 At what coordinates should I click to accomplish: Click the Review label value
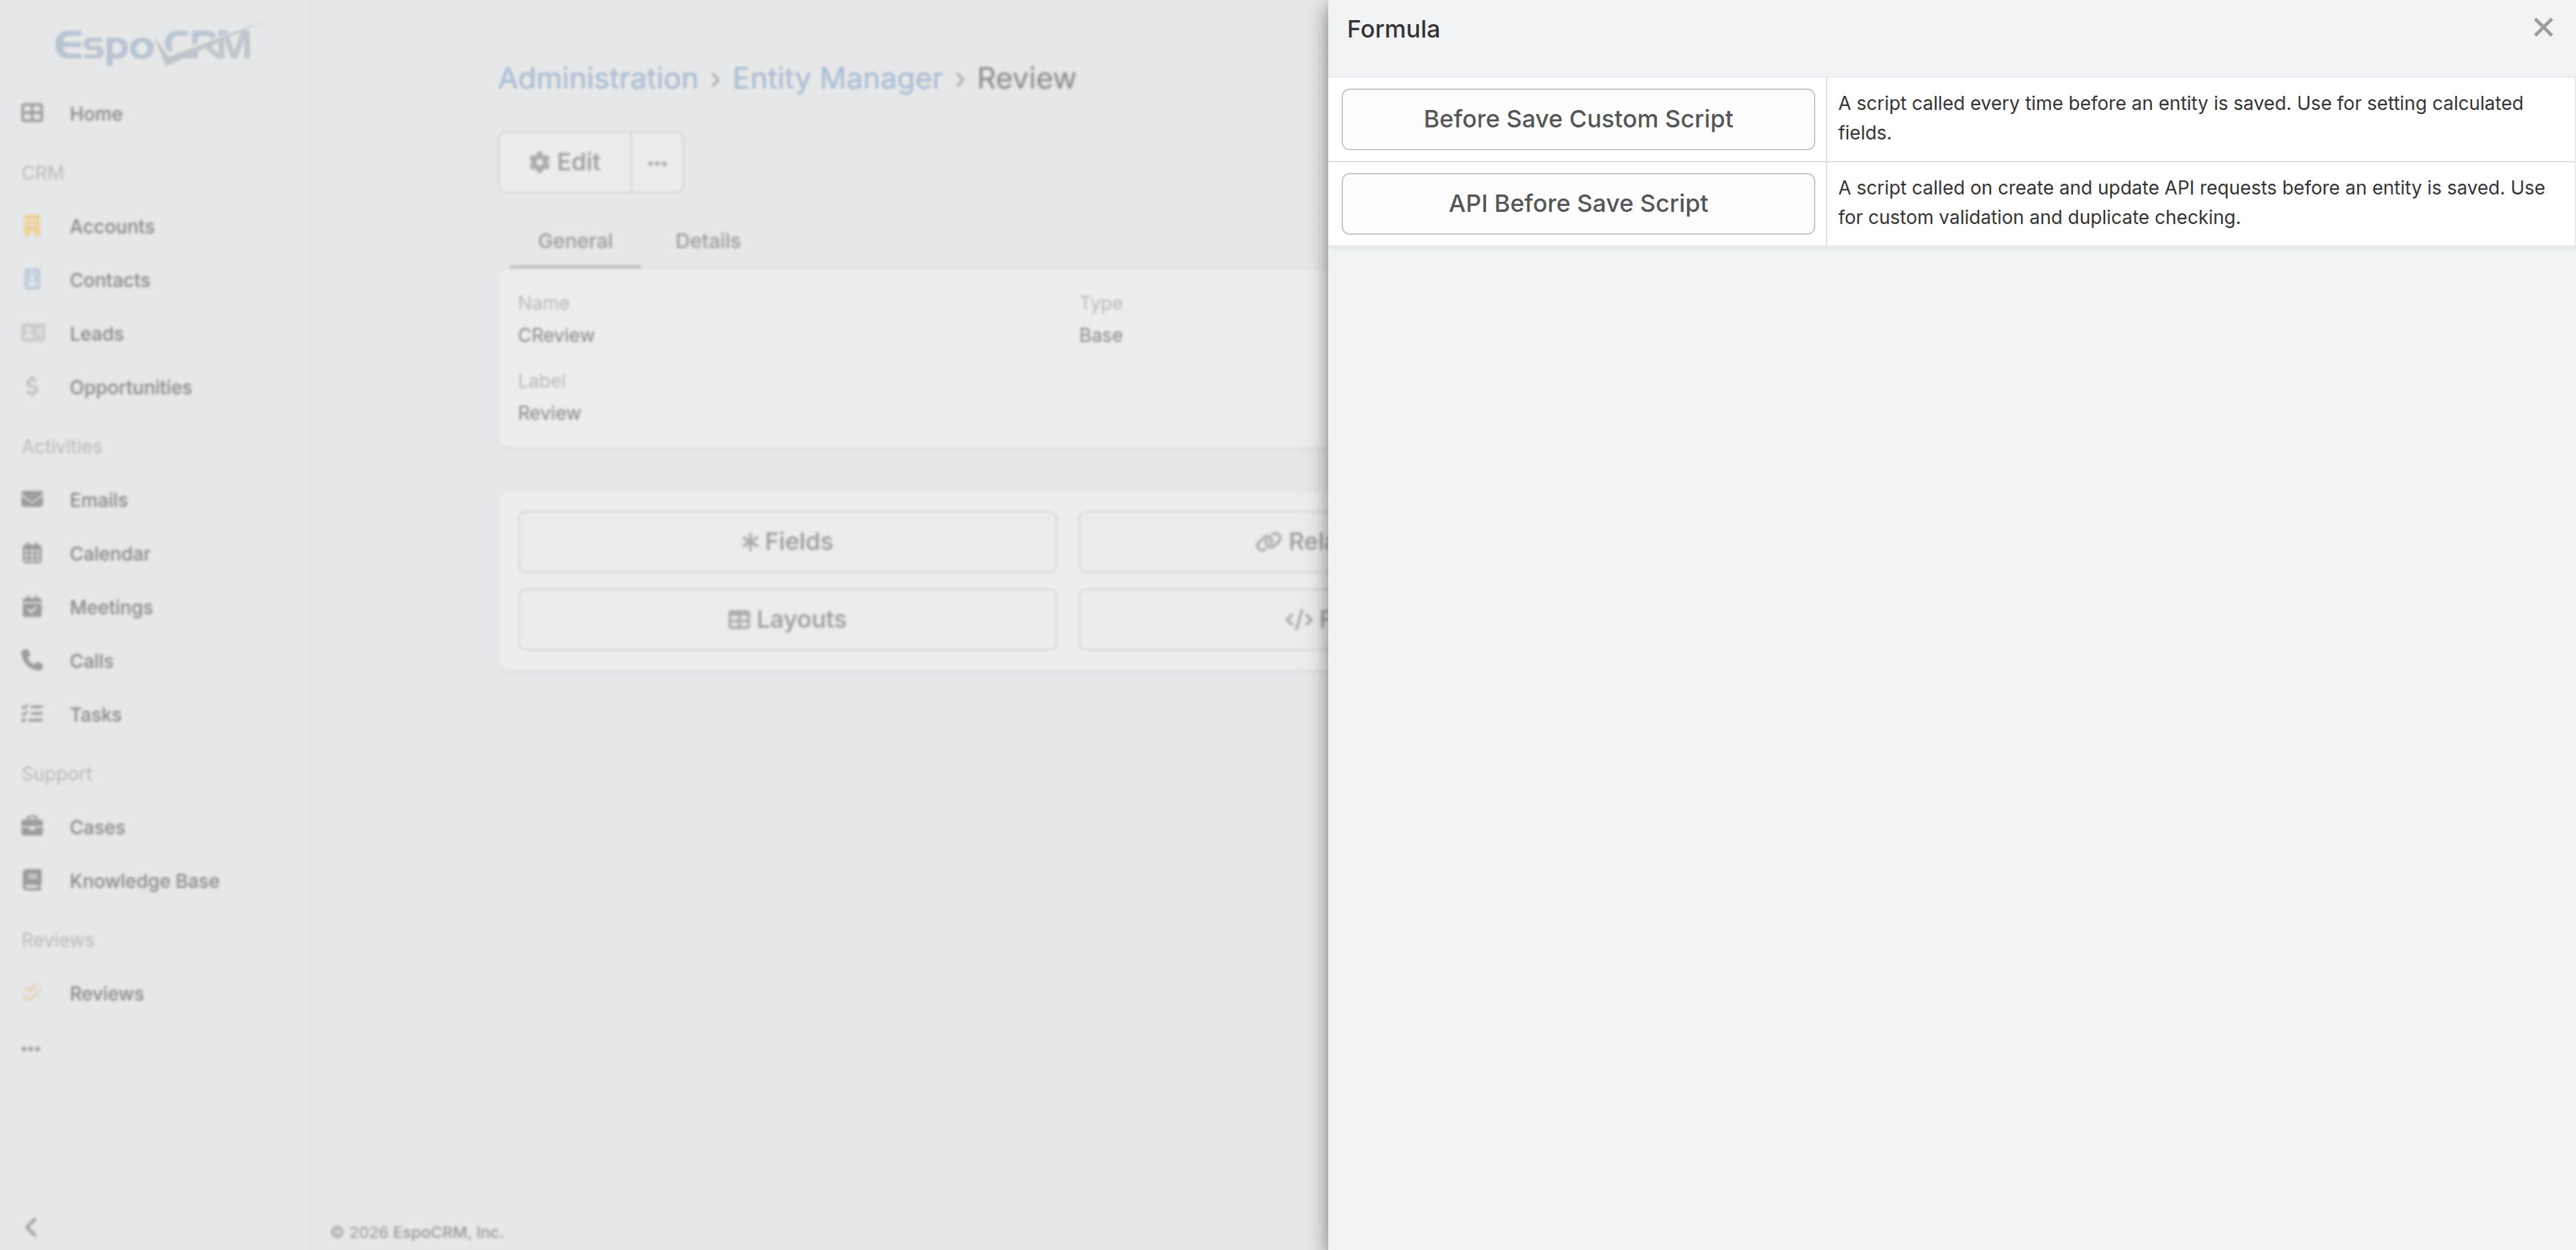[x=549, y=414]
